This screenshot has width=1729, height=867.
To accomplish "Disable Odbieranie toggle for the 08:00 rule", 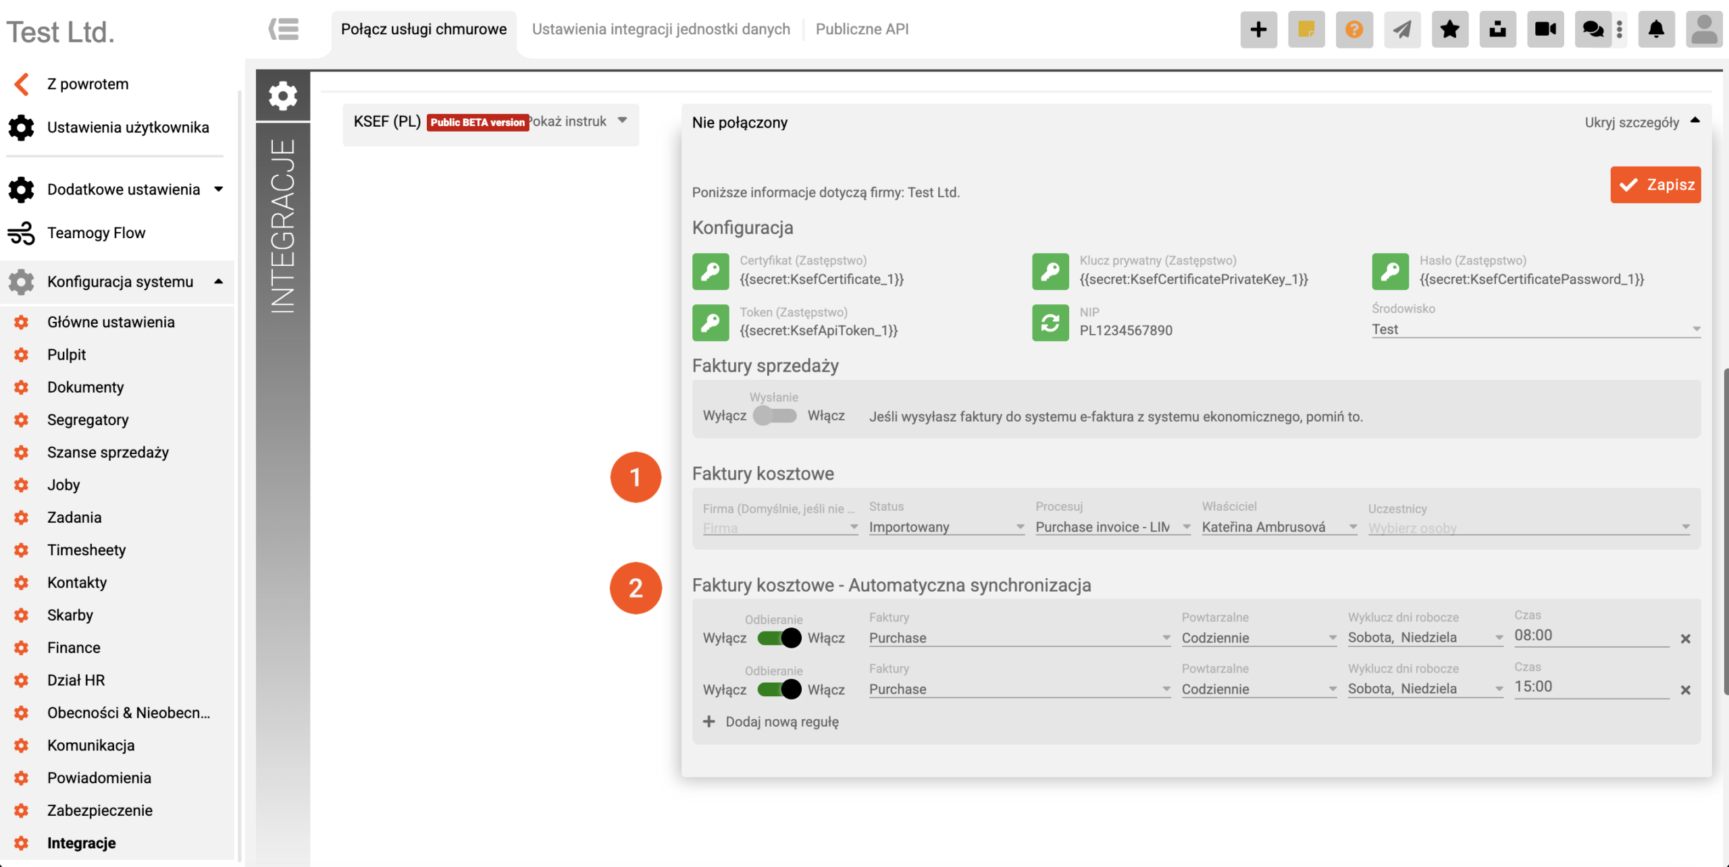I will click(x=778, y=638).
